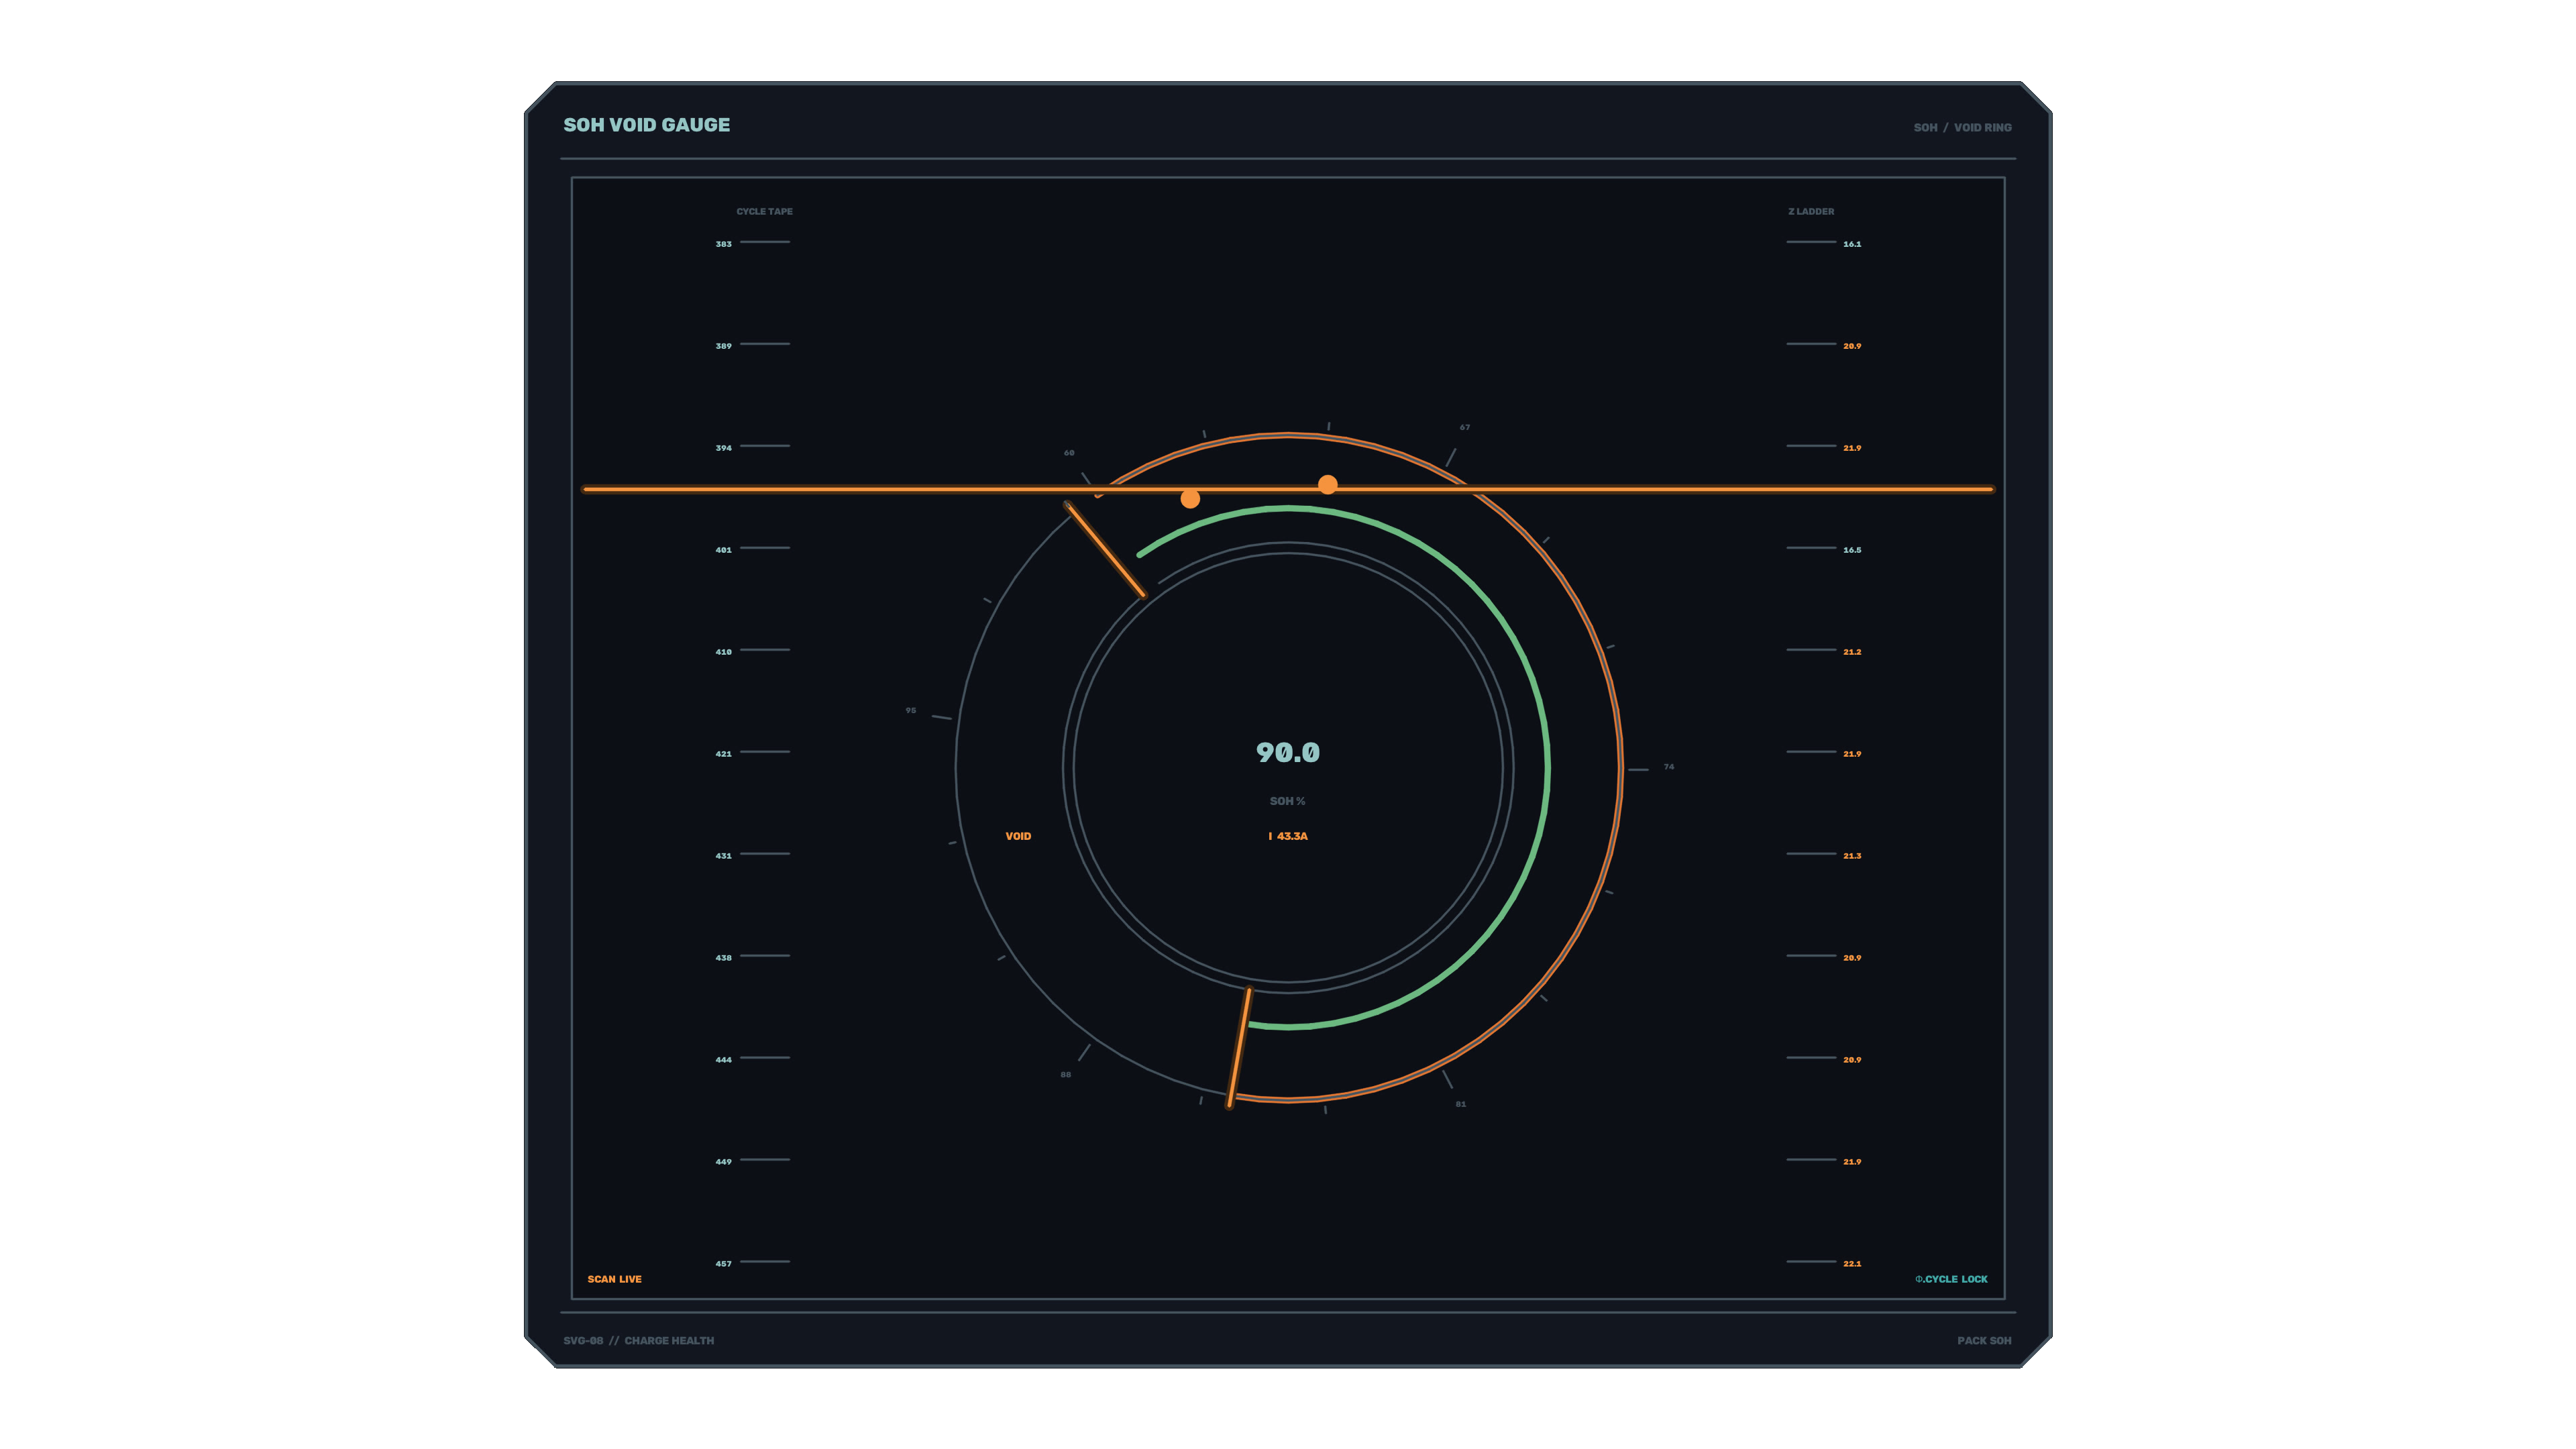Click the ring scale label 95
2576x1449 pixels.
[911, 710]
